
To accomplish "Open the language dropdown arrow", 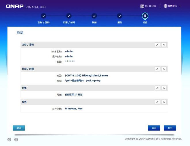I will [x=180, y=6].
